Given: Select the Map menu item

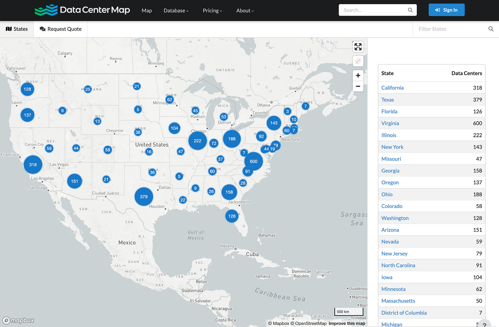Looking at the screenshot, I should tap(147, 11).
